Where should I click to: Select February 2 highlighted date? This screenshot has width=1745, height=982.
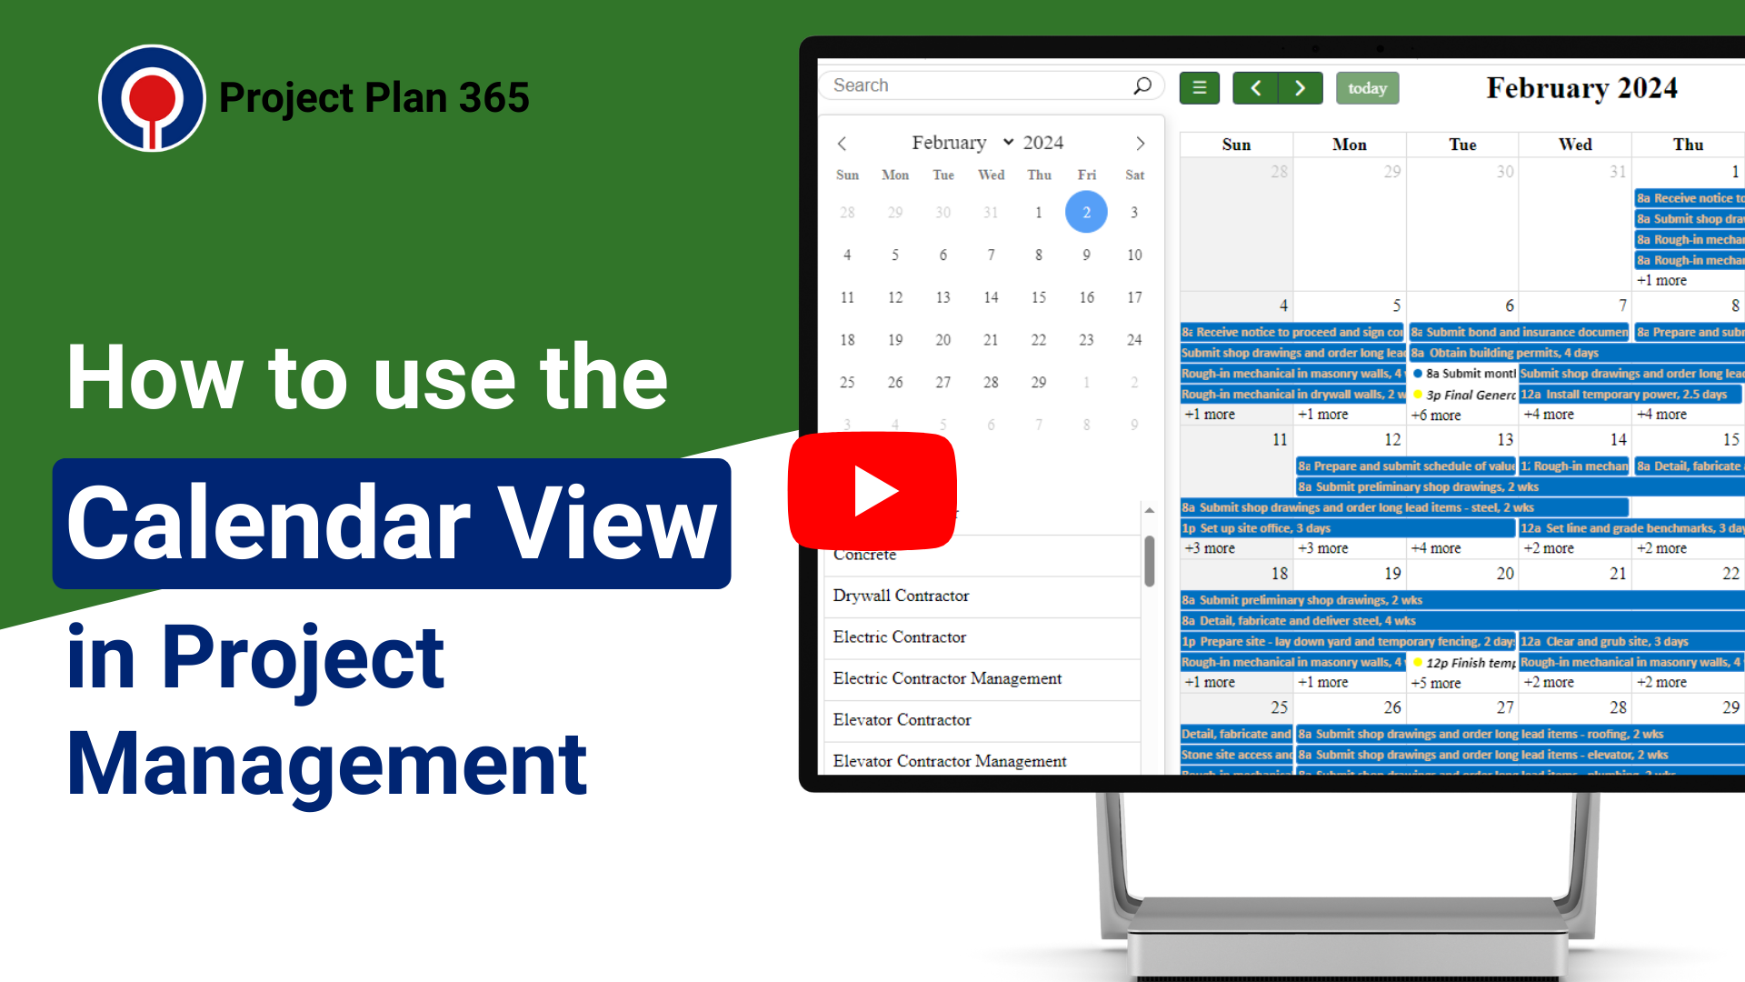point(1086,211)
